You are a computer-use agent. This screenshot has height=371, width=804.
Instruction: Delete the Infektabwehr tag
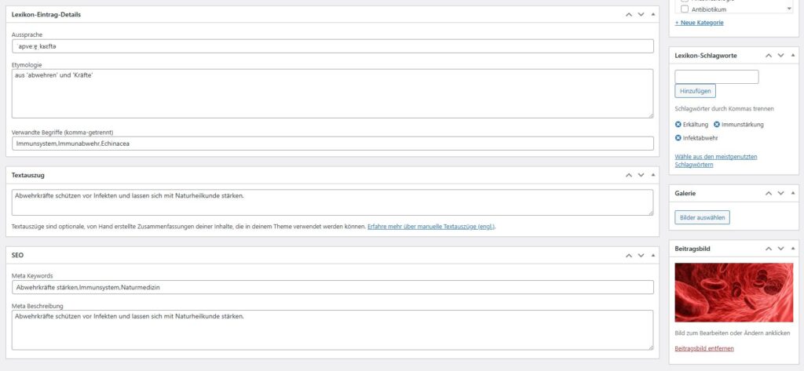click(678, 138)
